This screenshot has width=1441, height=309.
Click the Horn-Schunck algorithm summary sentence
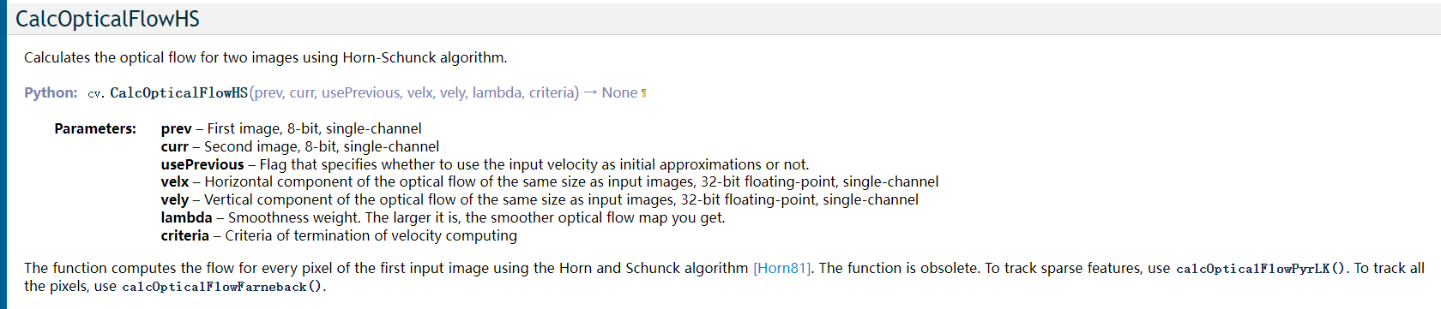pyautogui.click(x=265, y=57)
